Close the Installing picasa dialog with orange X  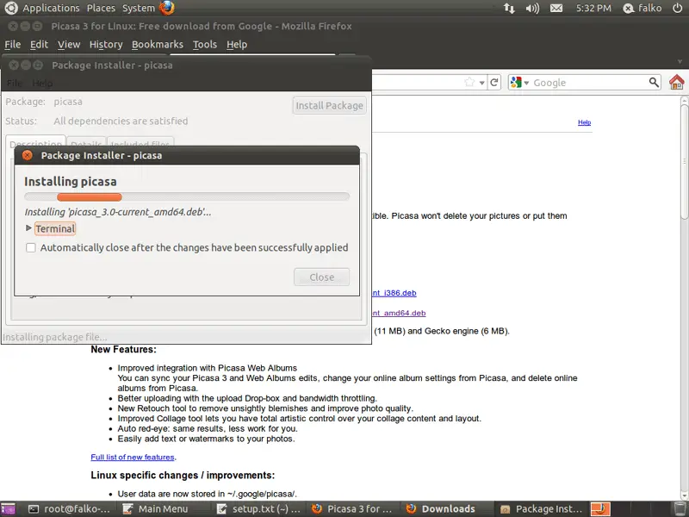click(28, 155)
